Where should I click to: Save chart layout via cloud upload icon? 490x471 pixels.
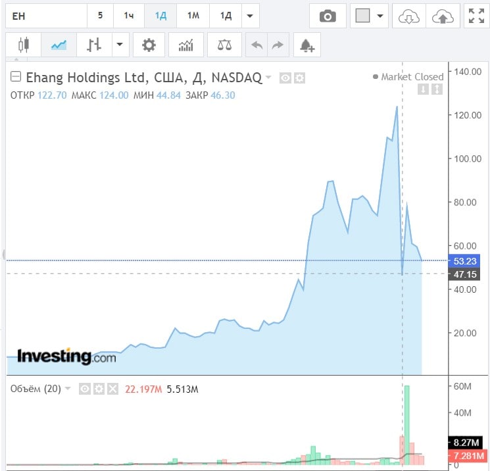click(443, 16)
